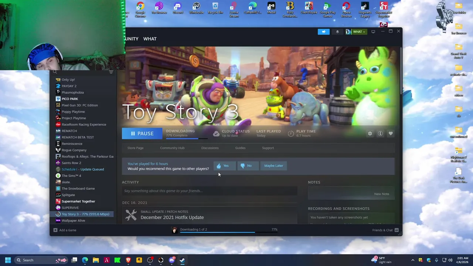
Task: Open Hogwarts Legacy desktop shortcut
Action: coord(365,10)
